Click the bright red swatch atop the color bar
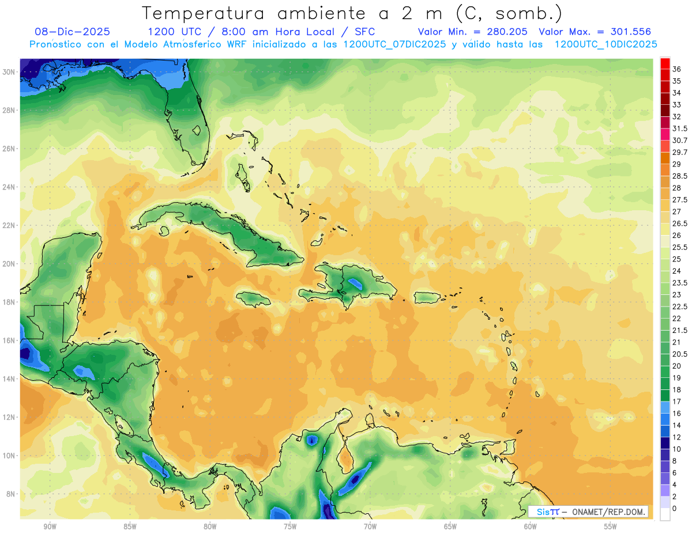The height and width of the screenshot is (534, 692). tap(665, 63)
